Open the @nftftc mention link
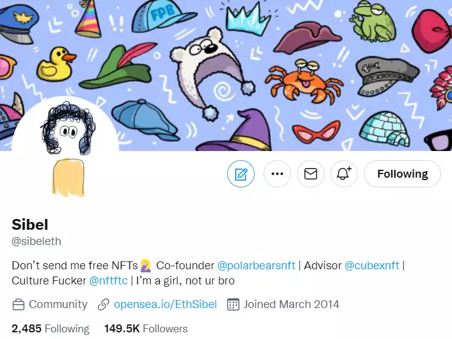This screenshot has width=452, height=339. (109, 281)
